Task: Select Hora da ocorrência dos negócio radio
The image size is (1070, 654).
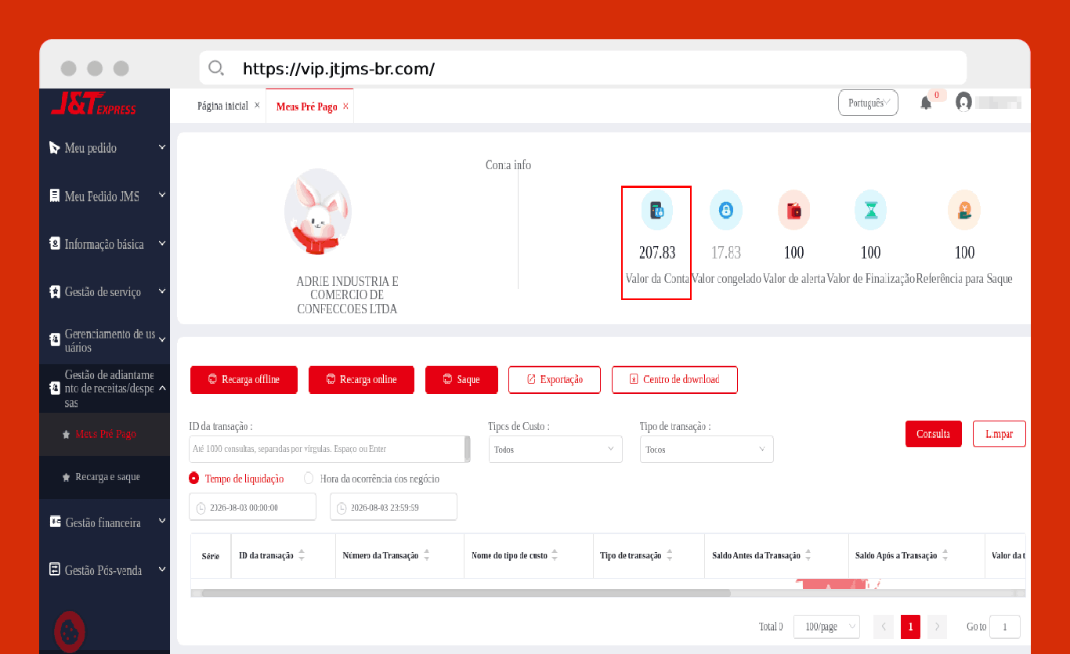Action: click(309, 478)
